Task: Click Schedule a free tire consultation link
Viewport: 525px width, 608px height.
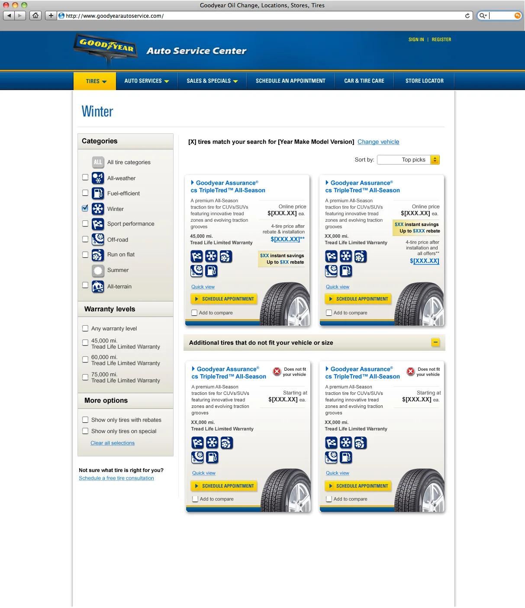Action: coord(116,478)
